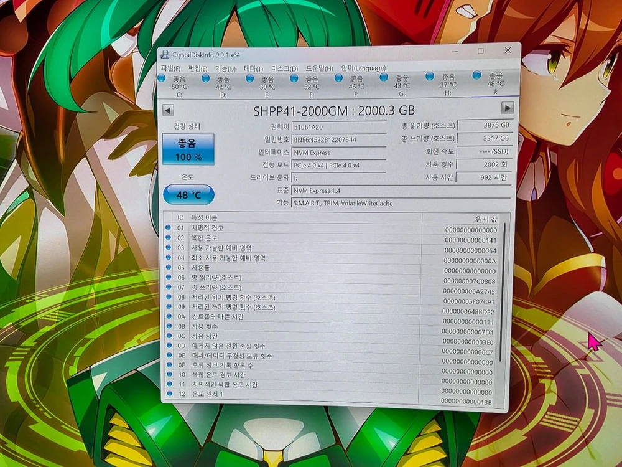Select the J: disk tab at 48 °C
The height and width of the screenshot is (467, 622).
tap(490, 83)
